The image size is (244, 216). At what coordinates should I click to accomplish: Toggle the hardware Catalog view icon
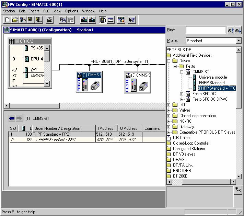[x=103, y=20]
